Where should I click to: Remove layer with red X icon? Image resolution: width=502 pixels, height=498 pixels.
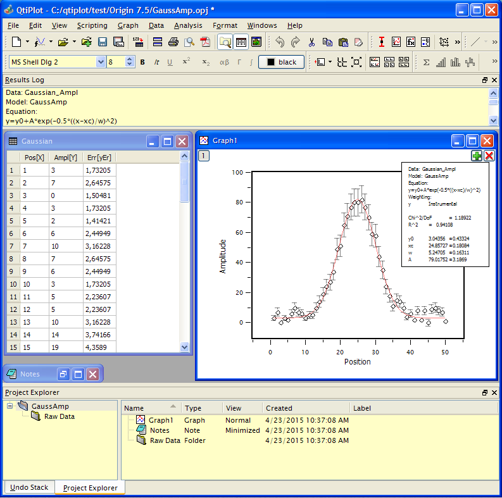[489, 156]
